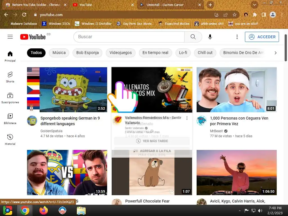This screenshot has width=288, height=216.
Task: Go back with browser back arrow
Action: [6, 15]
